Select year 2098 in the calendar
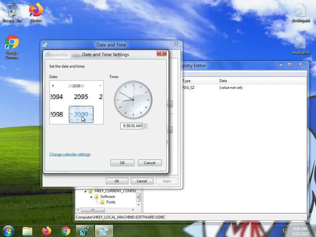316x237 pixels. click(57, 114)
